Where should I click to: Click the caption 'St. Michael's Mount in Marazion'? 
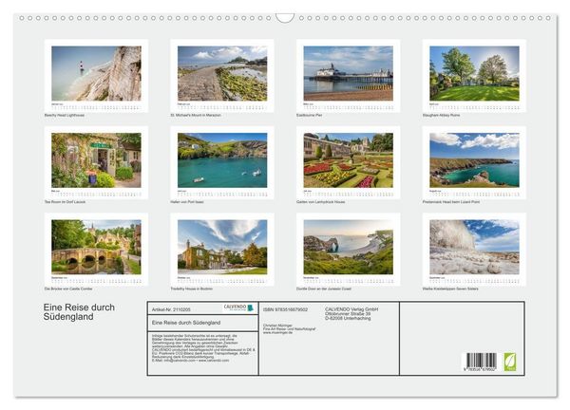(196, 115)
